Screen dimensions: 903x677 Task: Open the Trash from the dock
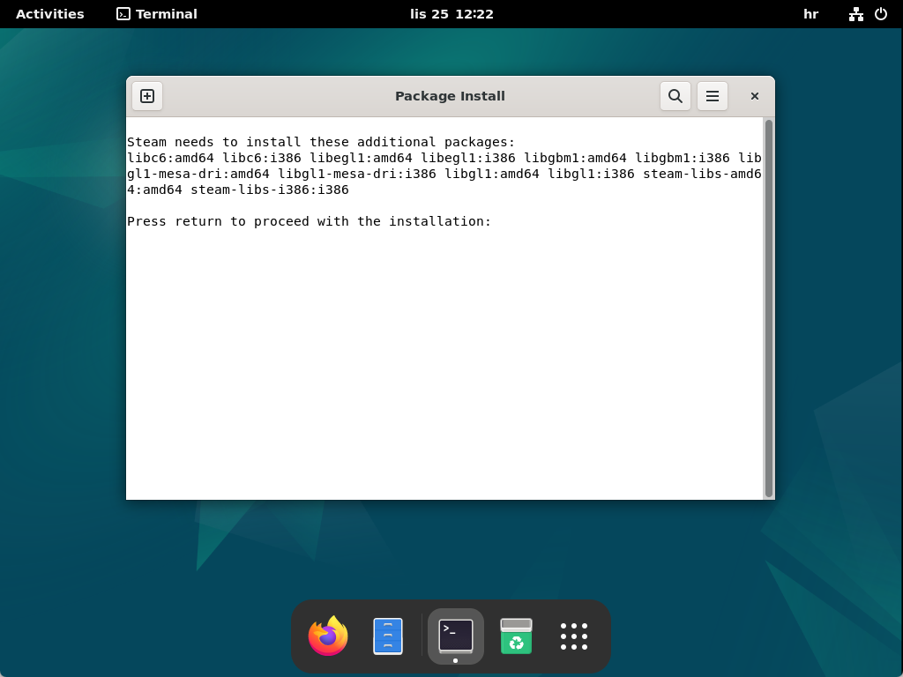(516, 636)
